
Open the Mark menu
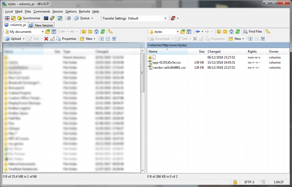19,11
